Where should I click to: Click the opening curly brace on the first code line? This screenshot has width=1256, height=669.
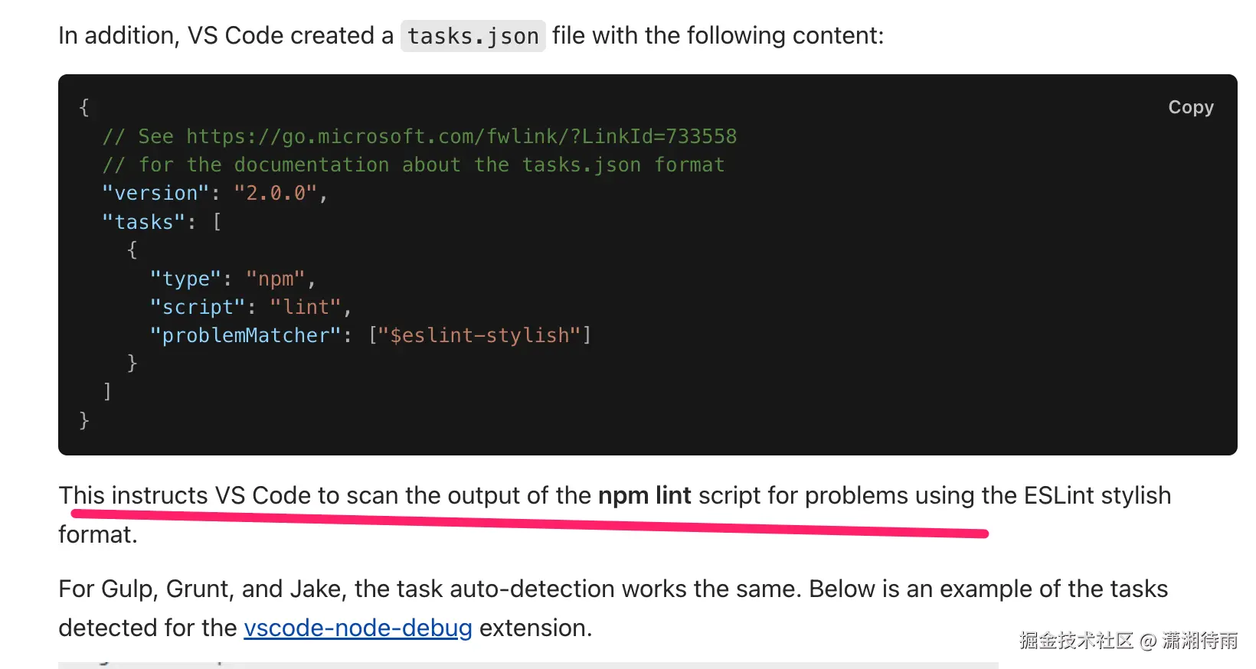click(84, 107)
